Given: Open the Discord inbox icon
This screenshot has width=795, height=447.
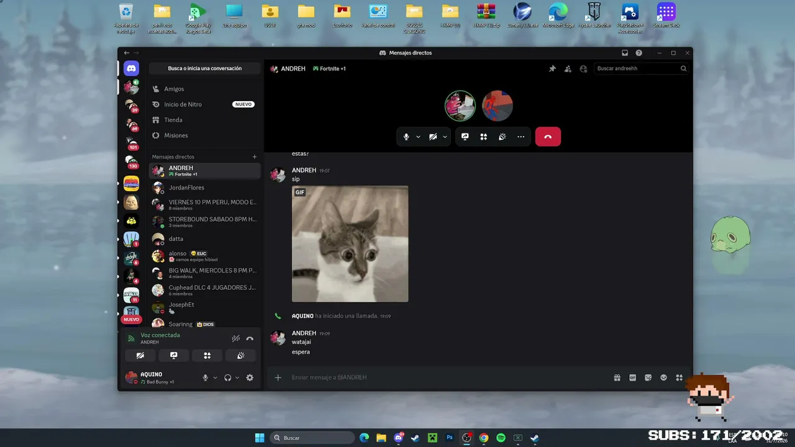Looking at the screenshot, I should pos(625,53).
